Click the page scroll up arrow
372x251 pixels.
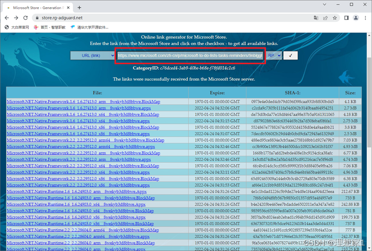pos(369,35)
